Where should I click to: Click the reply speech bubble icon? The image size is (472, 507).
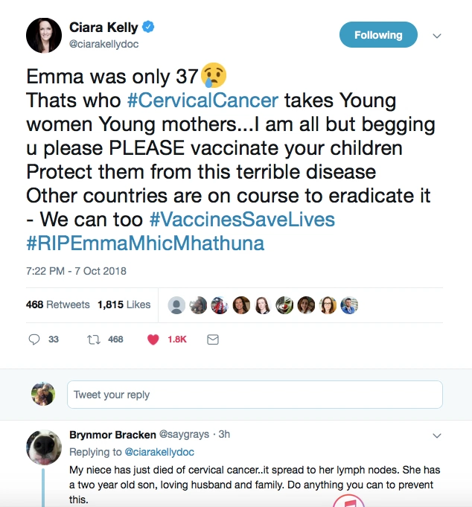(34, 339)
